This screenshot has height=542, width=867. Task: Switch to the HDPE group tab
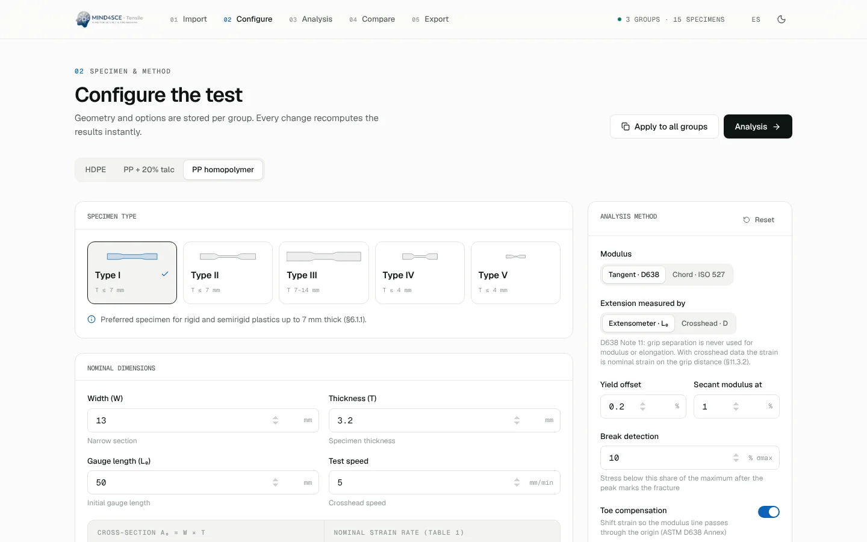96,170
